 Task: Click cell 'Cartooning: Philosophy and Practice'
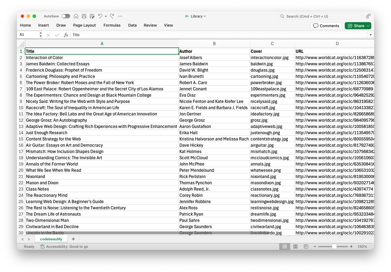[x=102, y=76]
